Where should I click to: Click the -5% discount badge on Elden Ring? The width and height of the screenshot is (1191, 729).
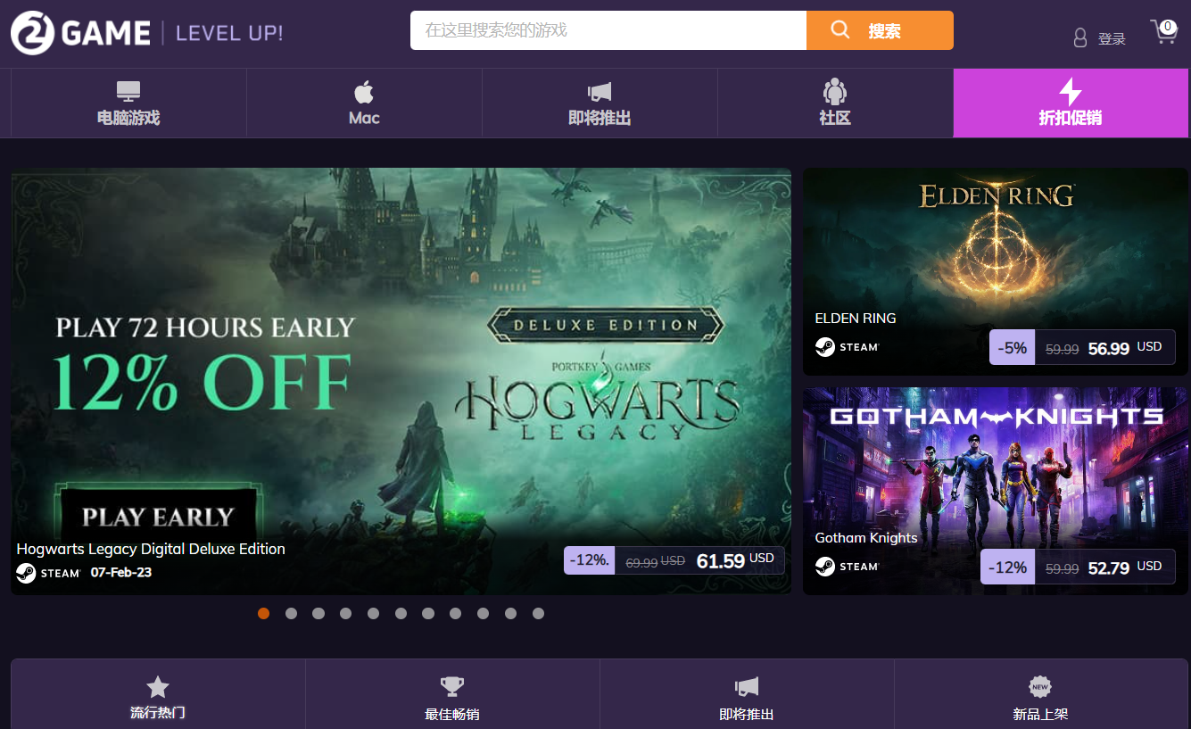coord(1012,348)
